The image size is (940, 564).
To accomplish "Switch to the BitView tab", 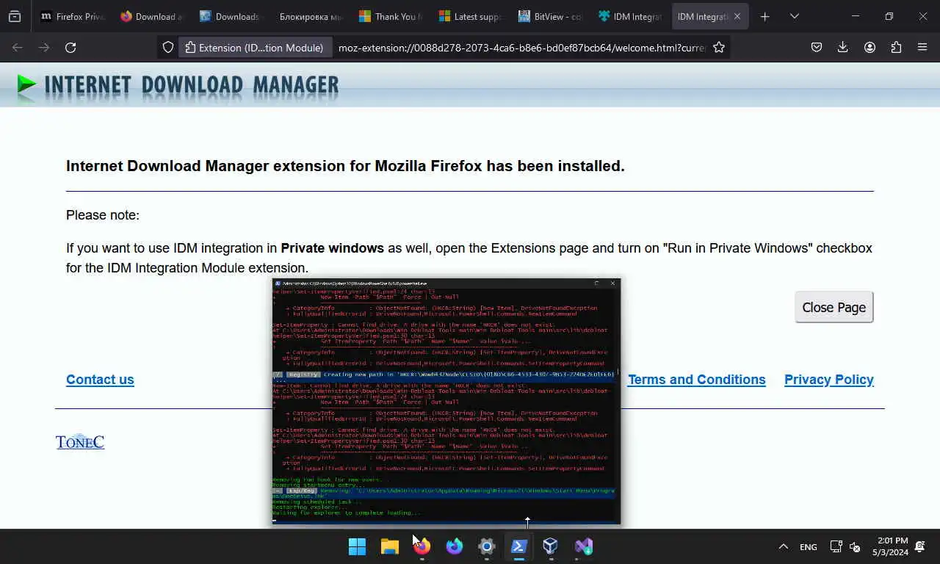I will [x=549, y=16].
